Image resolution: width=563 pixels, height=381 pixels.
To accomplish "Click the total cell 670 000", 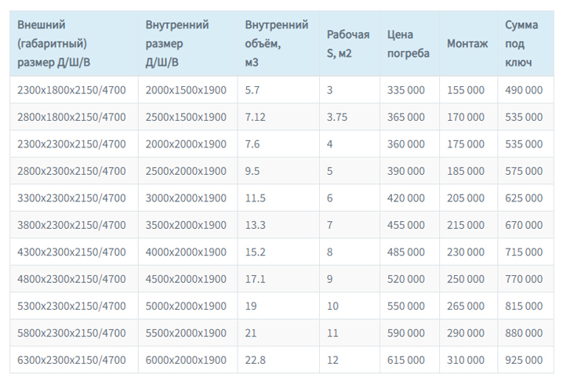I will coord(524,225).
